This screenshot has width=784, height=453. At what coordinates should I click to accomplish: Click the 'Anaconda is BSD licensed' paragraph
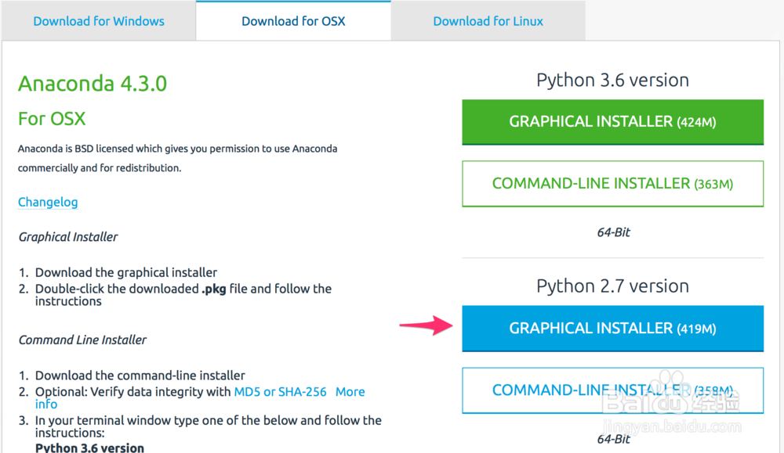[177, 158]
